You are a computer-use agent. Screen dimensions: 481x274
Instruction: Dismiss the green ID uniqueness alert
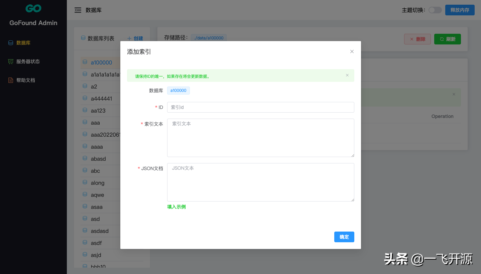click(x=347, y=76)
